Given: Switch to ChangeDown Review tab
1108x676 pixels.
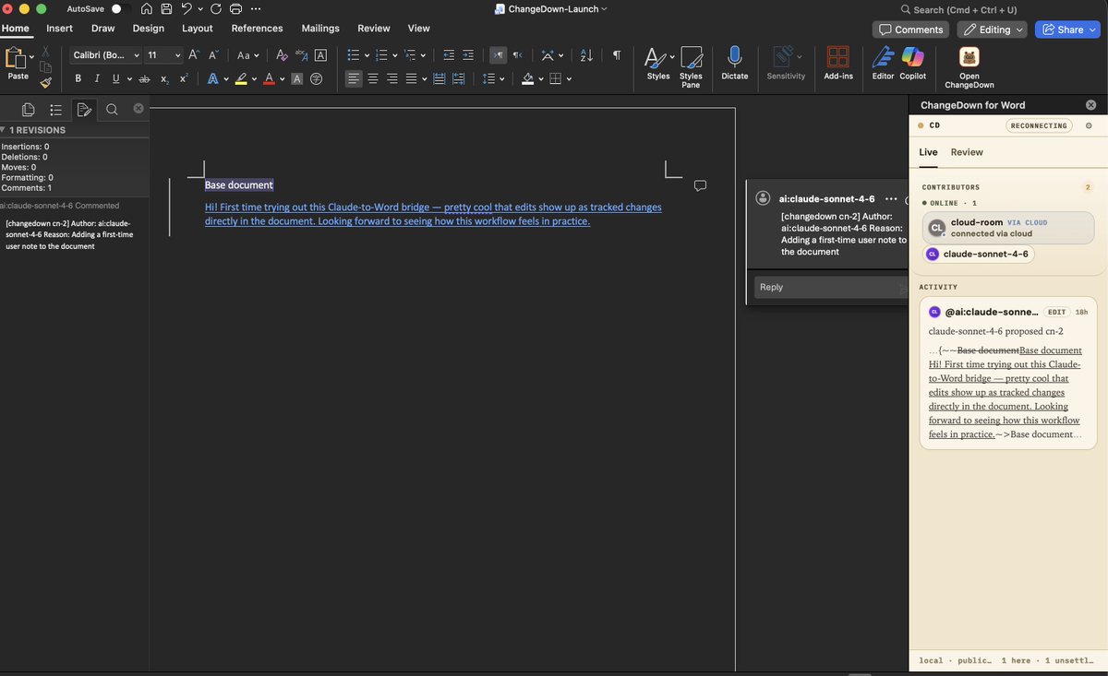Looking at the screenshot, I should (x=967, y=152).
